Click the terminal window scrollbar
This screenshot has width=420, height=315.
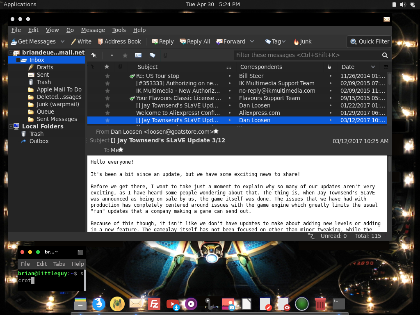pos(84,280)
